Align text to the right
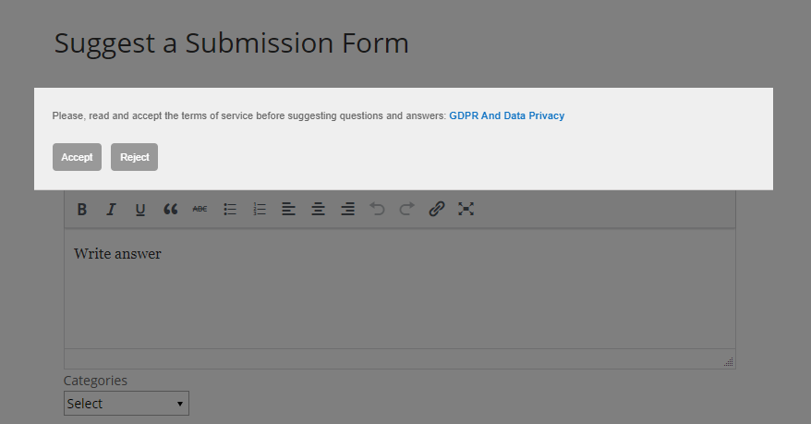 click(348, 210)
